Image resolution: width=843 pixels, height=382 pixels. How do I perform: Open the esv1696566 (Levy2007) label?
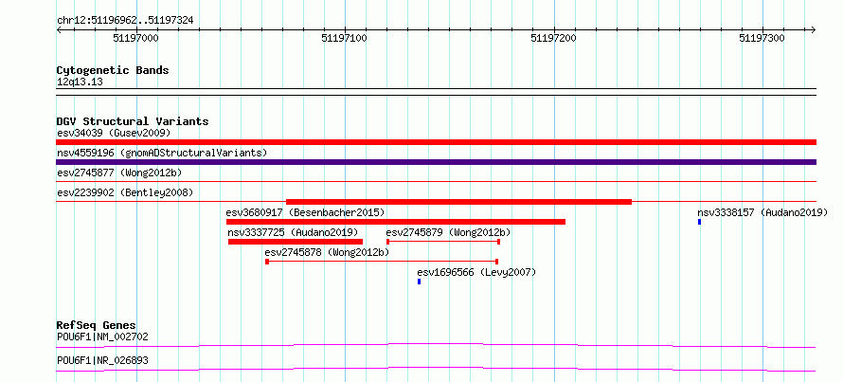pos(476,272)
